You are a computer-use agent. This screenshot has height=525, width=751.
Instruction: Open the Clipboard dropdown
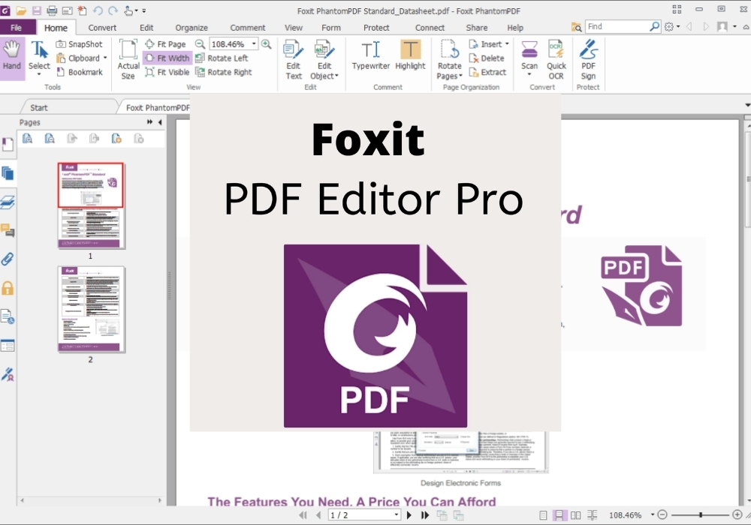(105, 58)
